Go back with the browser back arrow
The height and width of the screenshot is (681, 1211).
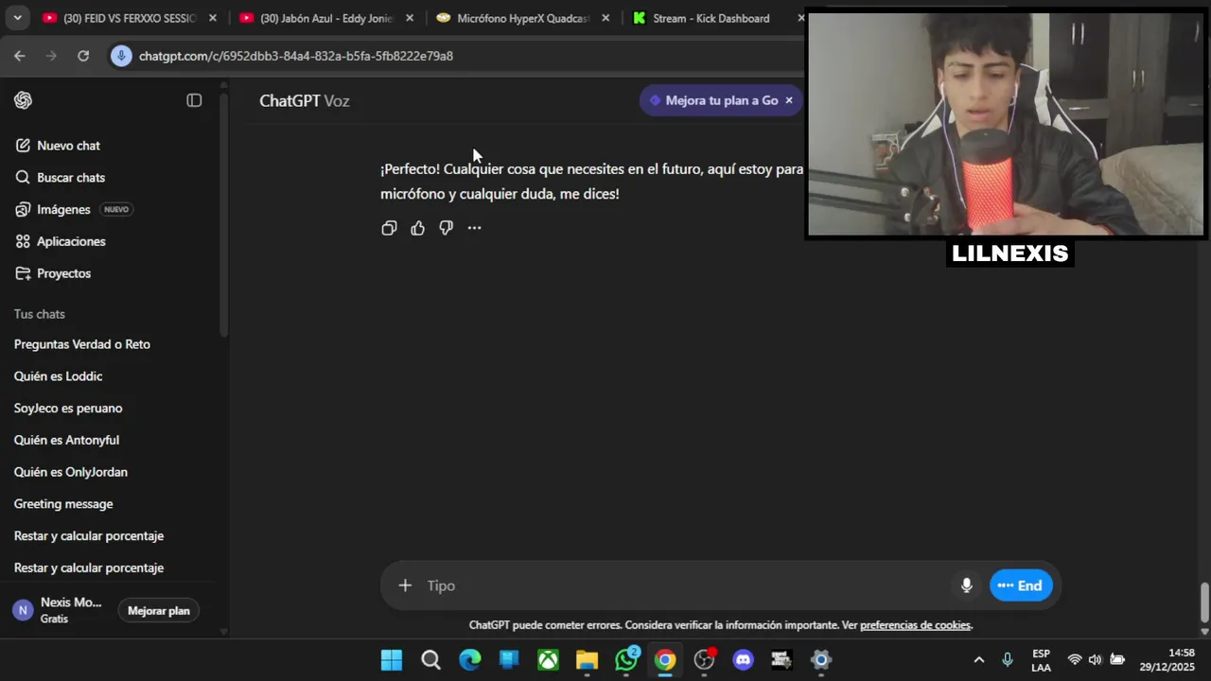(20, 56)
